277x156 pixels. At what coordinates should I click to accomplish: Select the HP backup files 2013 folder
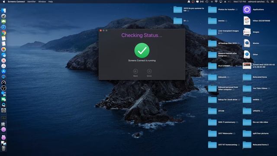point(213,43)
